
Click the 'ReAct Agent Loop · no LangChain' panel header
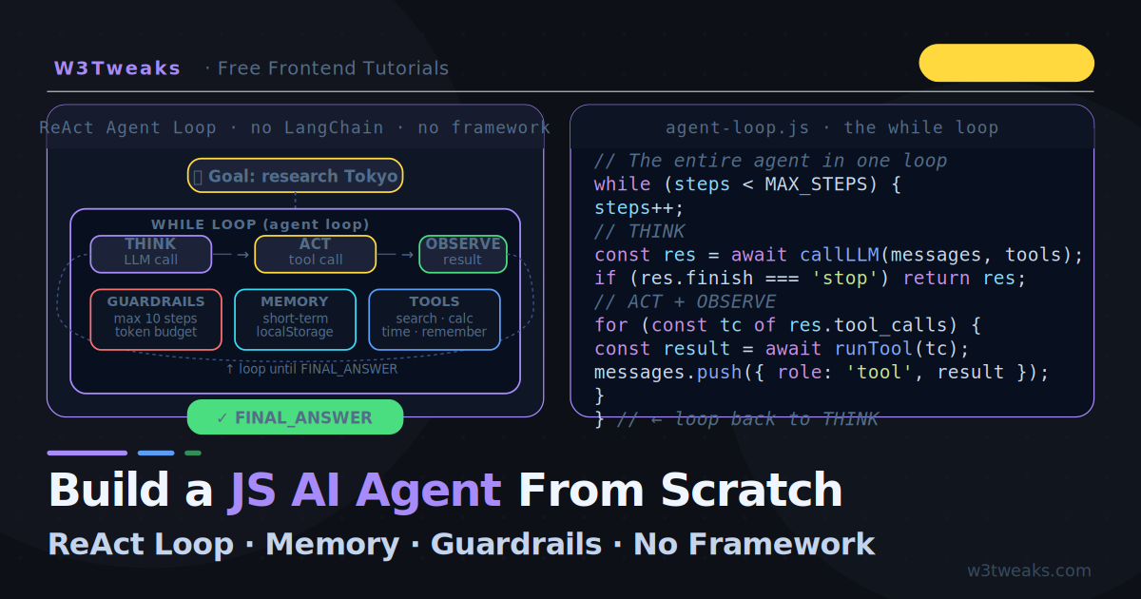(x=295, y=127)
